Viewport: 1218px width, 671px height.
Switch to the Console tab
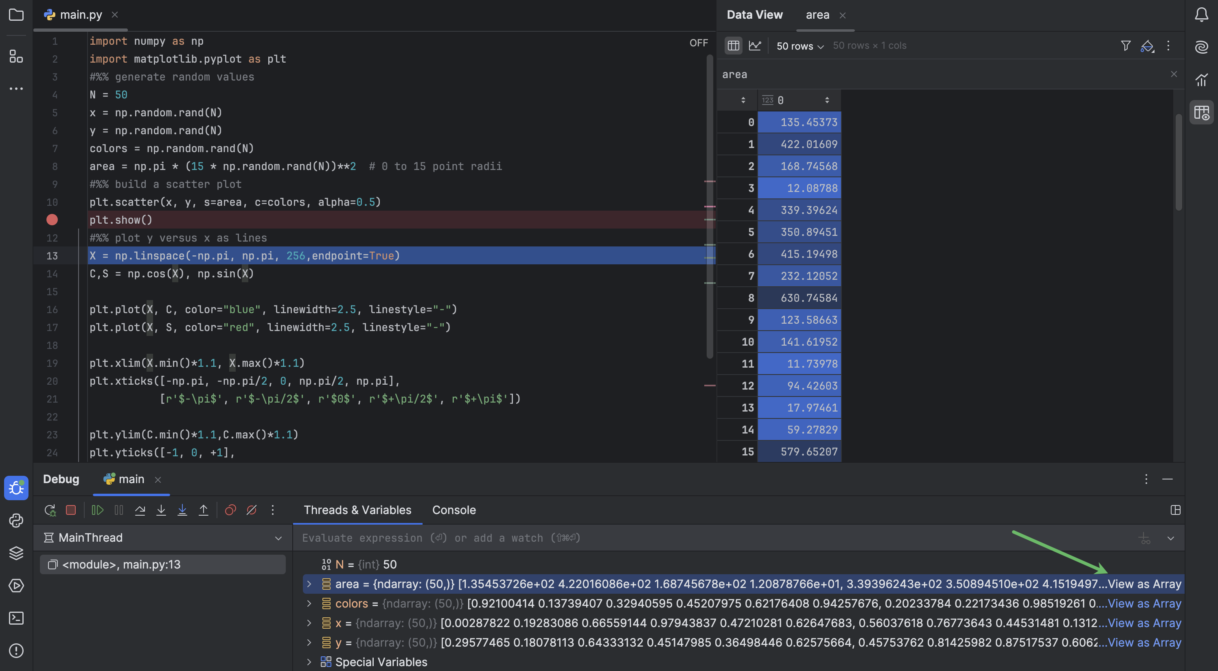coord(453,510)
